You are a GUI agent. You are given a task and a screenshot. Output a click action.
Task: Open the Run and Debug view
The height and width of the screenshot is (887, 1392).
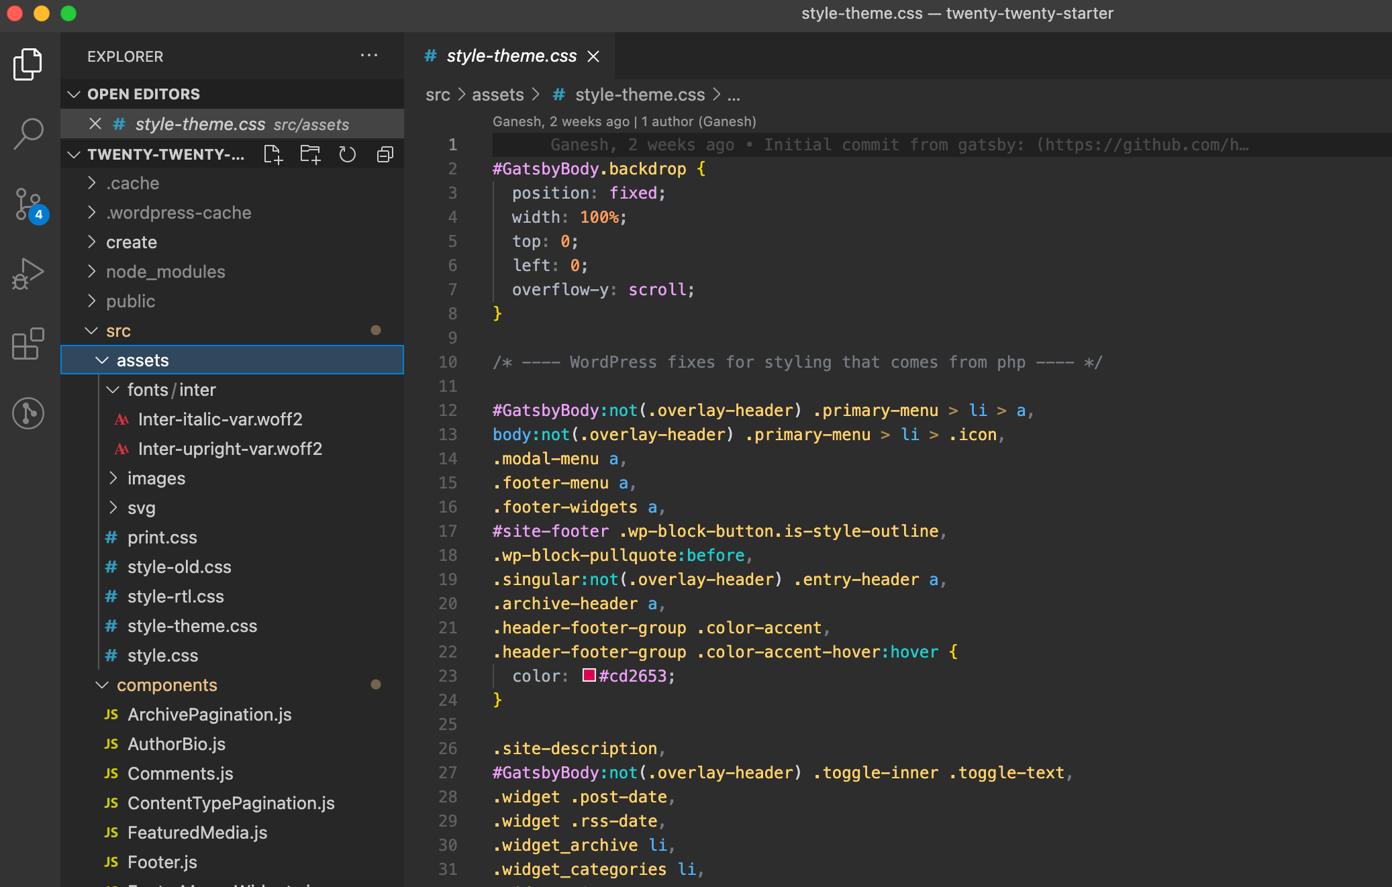(28, 274)
